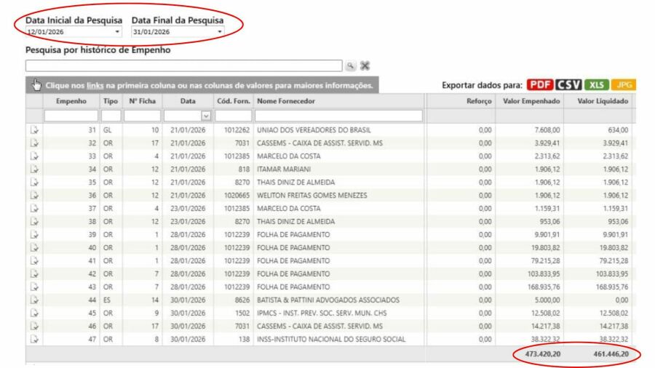Screen dimensions: 655x368
Task: Select WELITON FREITAS GOMES MENEZES cell
Action: click(312, 195)
